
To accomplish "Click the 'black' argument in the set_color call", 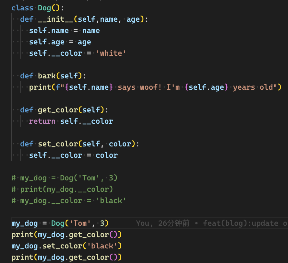I will (102, 246).
